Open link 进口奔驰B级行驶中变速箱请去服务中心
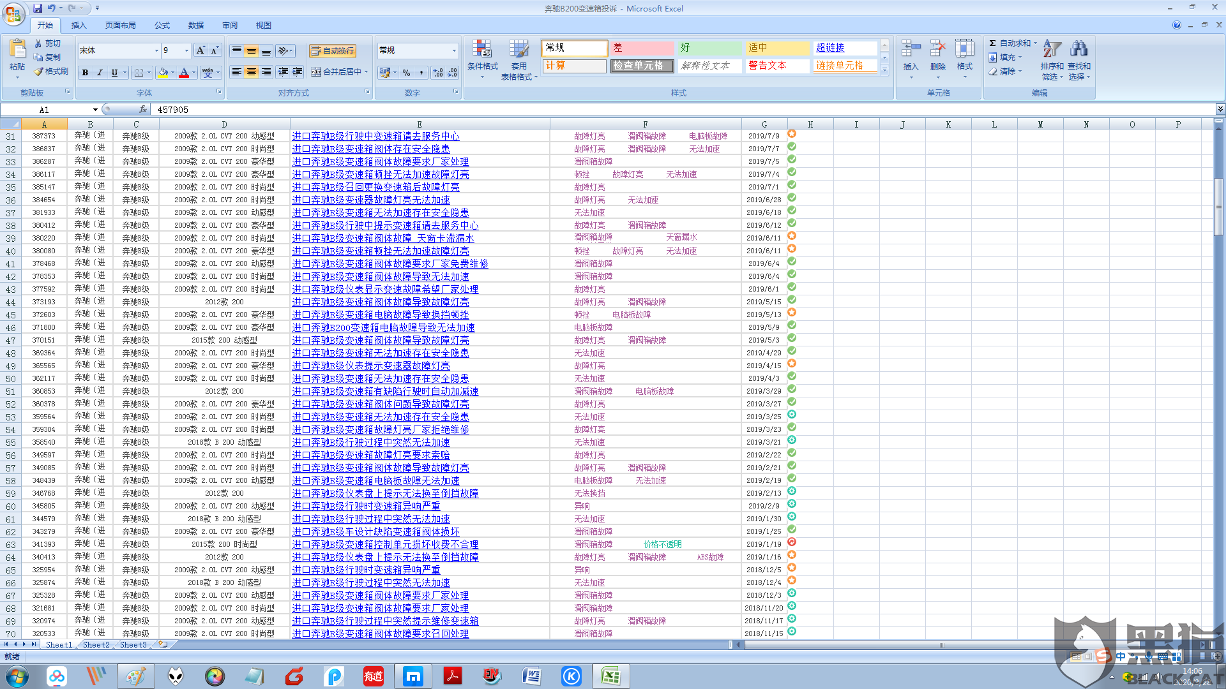1226x689 pixels. (x=375, y=136)
